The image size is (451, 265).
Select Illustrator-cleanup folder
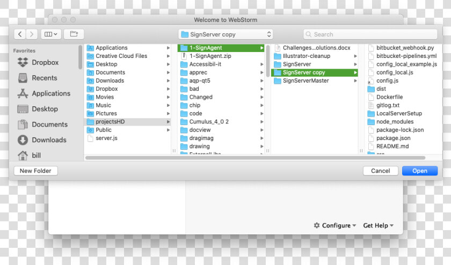tap(315, 56)
